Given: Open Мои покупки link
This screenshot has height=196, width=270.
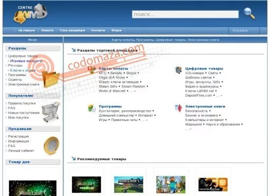Looking at the screenshot, I should (18, 118).
